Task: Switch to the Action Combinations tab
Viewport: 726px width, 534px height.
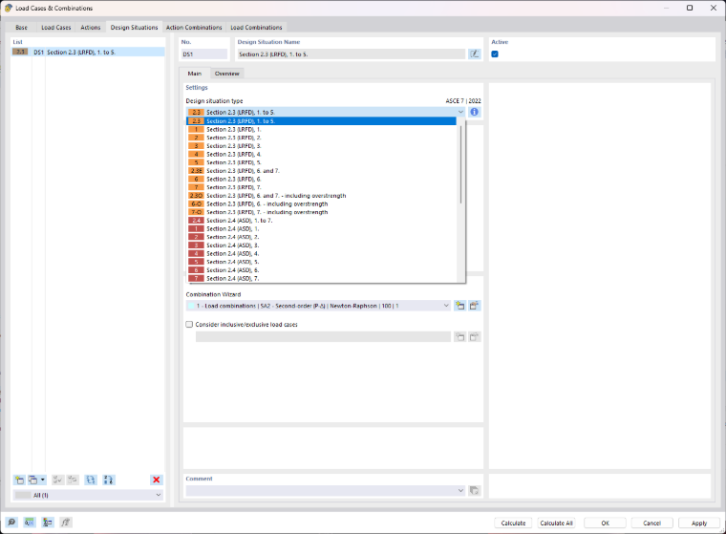Action: [194, 28]
